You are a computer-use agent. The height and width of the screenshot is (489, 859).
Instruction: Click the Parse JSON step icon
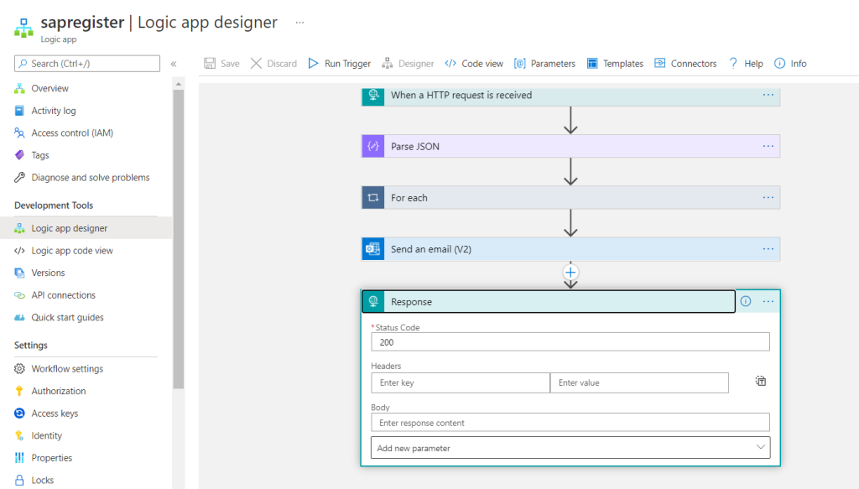pyautogui.click(x=373, y=146)
